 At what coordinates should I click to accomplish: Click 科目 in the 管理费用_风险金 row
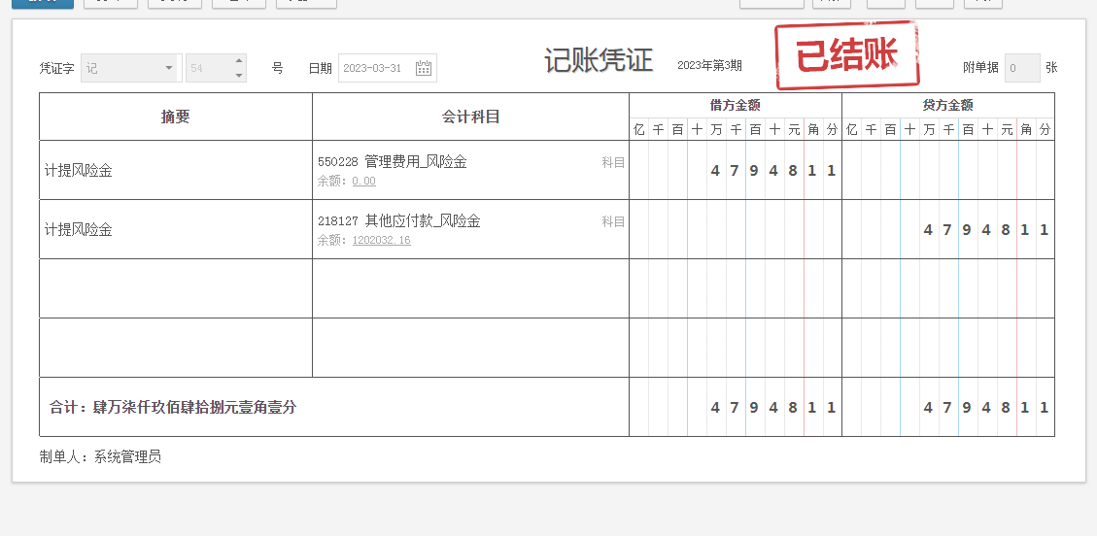pos(613,162)
